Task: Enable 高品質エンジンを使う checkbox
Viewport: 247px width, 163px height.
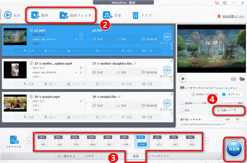Action: (x=182, y=103)
